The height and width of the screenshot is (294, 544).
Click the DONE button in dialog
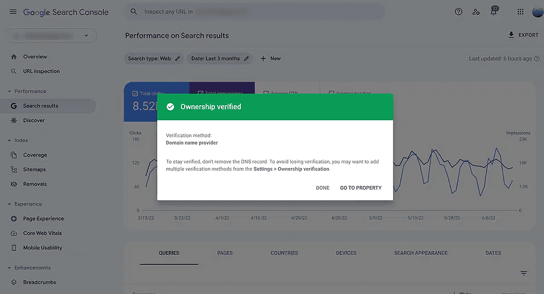tap(323, 188)
